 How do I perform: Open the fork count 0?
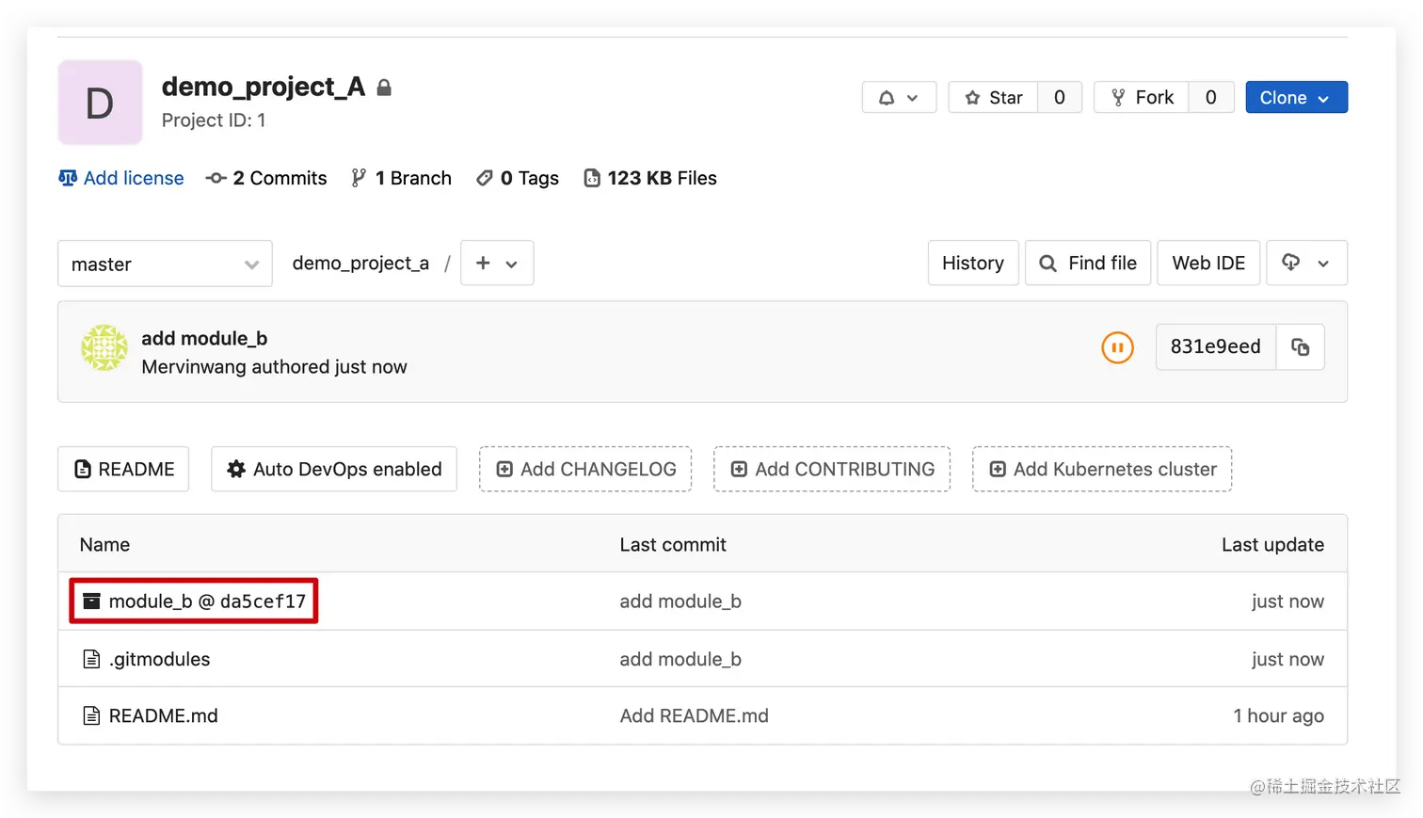[1211, 97]
